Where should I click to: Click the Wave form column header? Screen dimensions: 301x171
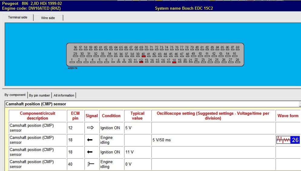tap(288, 116)
